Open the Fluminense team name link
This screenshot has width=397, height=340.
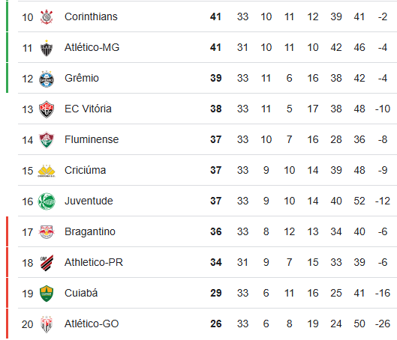tap(92, 139)
